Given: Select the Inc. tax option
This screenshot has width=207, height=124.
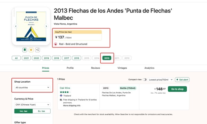Looking at the screenshot, I should (x=23, y=111).
